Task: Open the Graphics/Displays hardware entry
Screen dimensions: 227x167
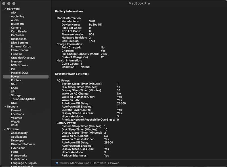Action: [x=23, y=58]
